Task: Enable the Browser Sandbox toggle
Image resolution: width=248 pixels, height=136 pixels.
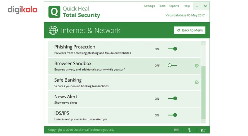Action: 172,66
